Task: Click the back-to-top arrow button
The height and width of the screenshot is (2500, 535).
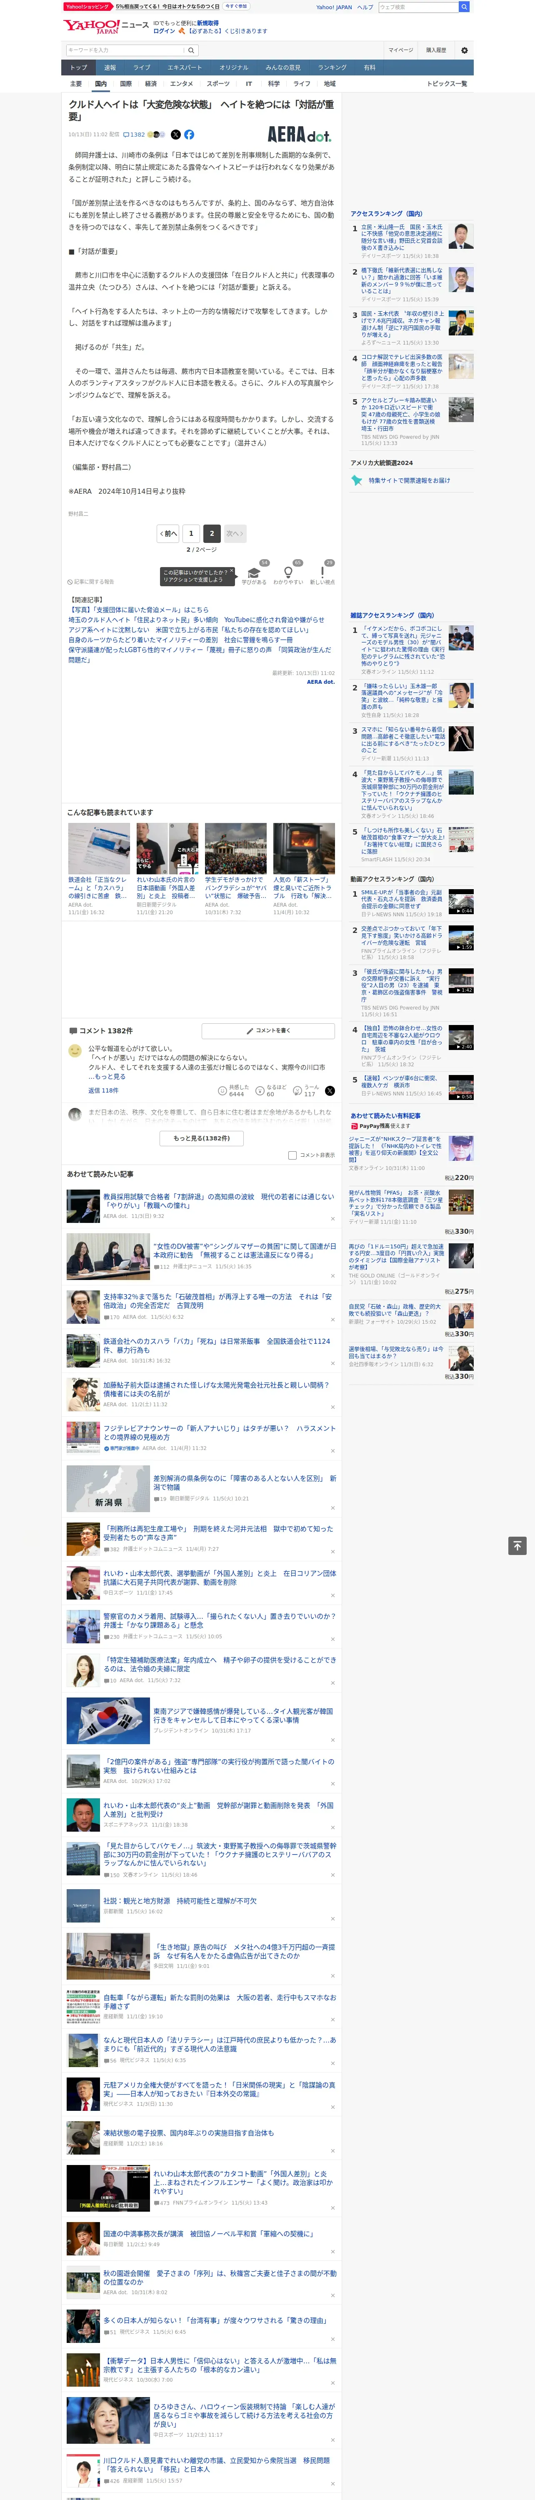Action: (517, 1546)
